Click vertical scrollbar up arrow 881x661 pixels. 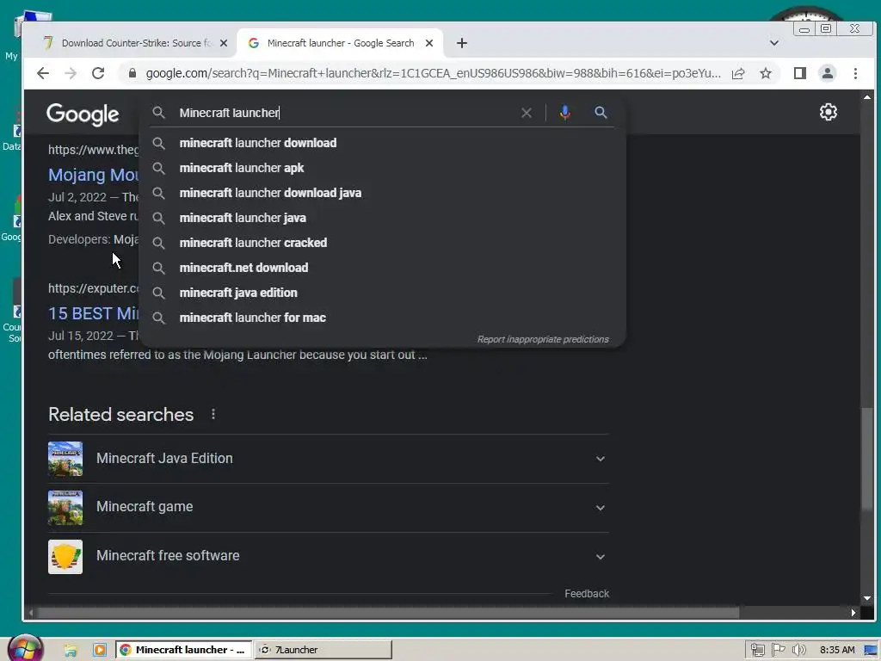[867, 97]
